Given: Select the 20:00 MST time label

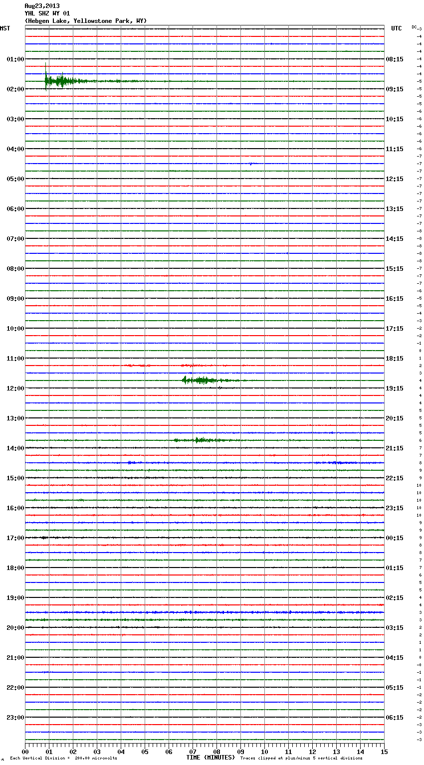Looking at the screenshot, I should 15,628.
